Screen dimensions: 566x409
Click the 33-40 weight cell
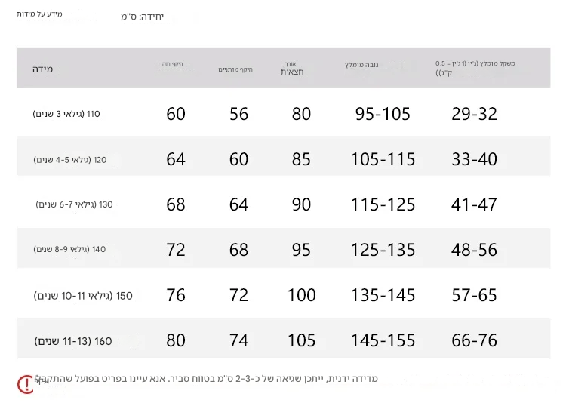point(475,159)
